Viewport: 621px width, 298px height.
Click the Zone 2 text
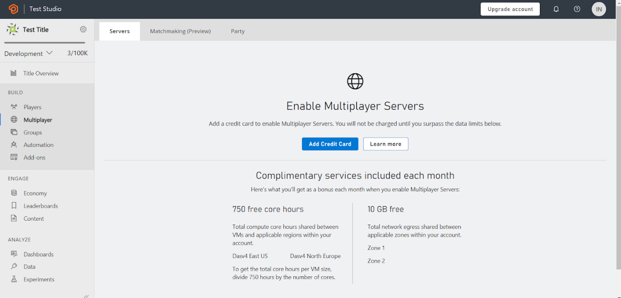pyautogui.click(x=376, y=261)
